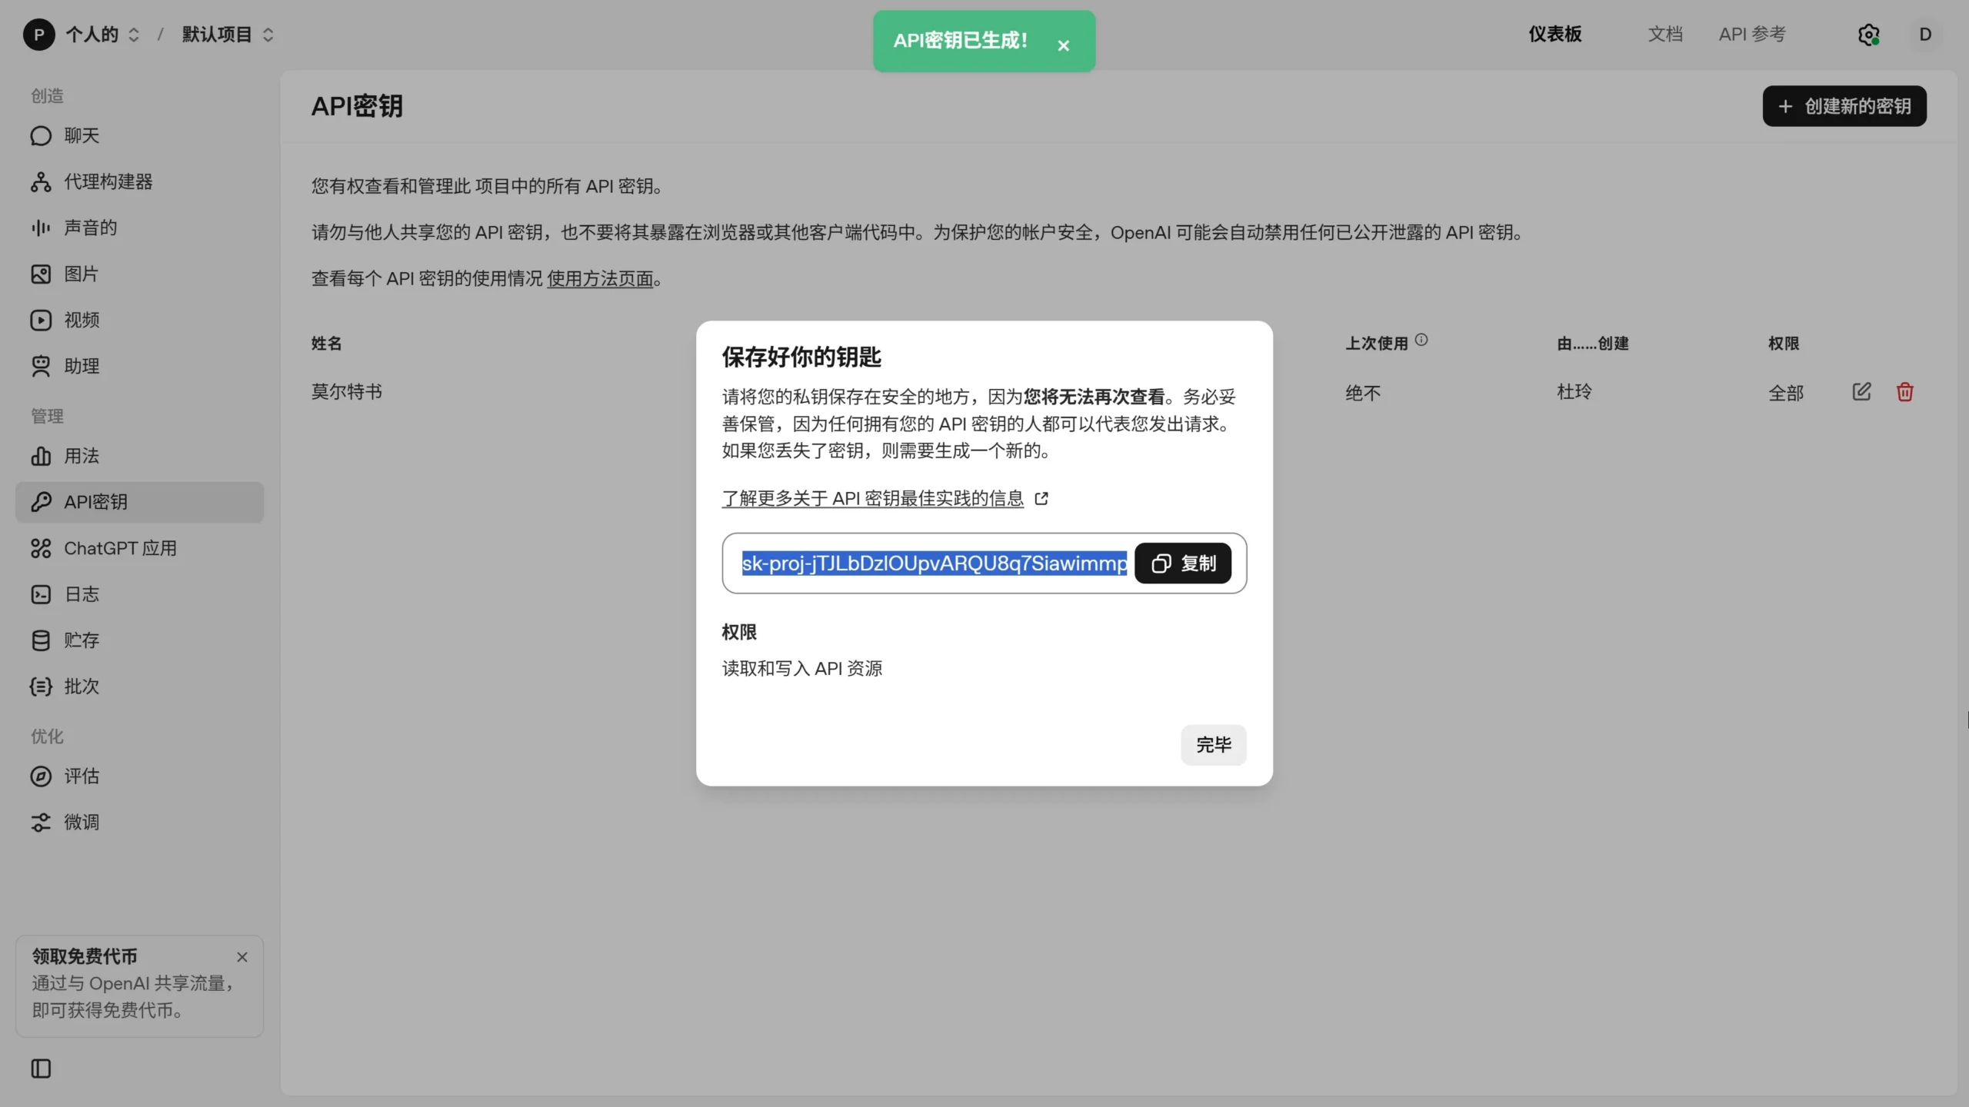Click the selected sk-proj key text field
Image resolution: width=1969 pixels, height=1107 pixels.
pyautogui.click(x=934, y=563)
